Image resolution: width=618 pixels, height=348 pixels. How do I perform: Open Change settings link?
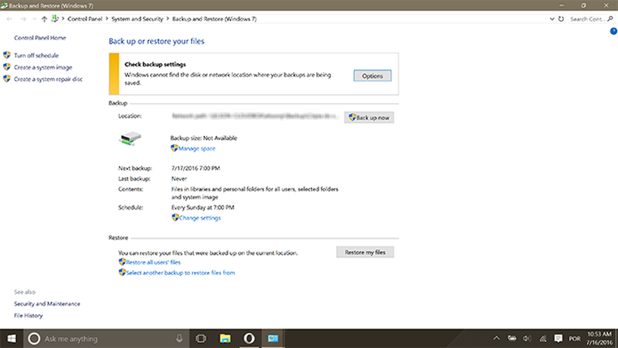(200, 218)
